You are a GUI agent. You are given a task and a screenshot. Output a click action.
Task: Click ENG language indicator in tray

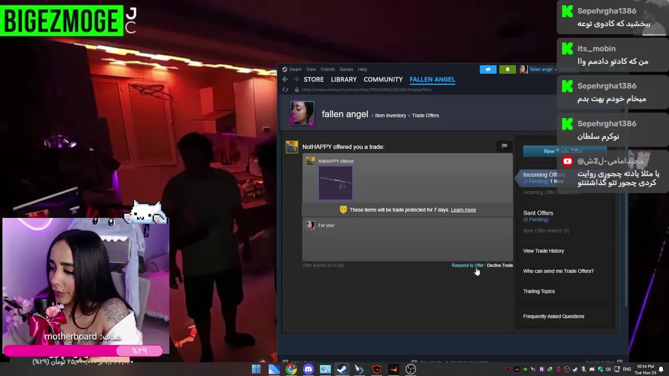(x=627, y=369)
